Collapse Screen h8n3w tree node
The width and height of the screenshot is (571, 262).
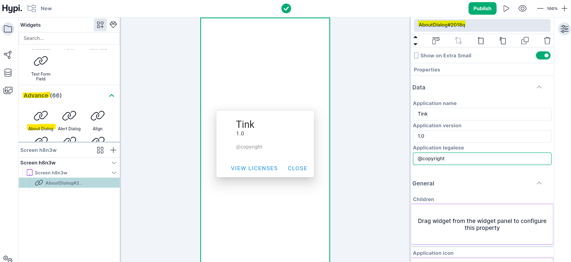pyautogui.click(x=114, y=163)
